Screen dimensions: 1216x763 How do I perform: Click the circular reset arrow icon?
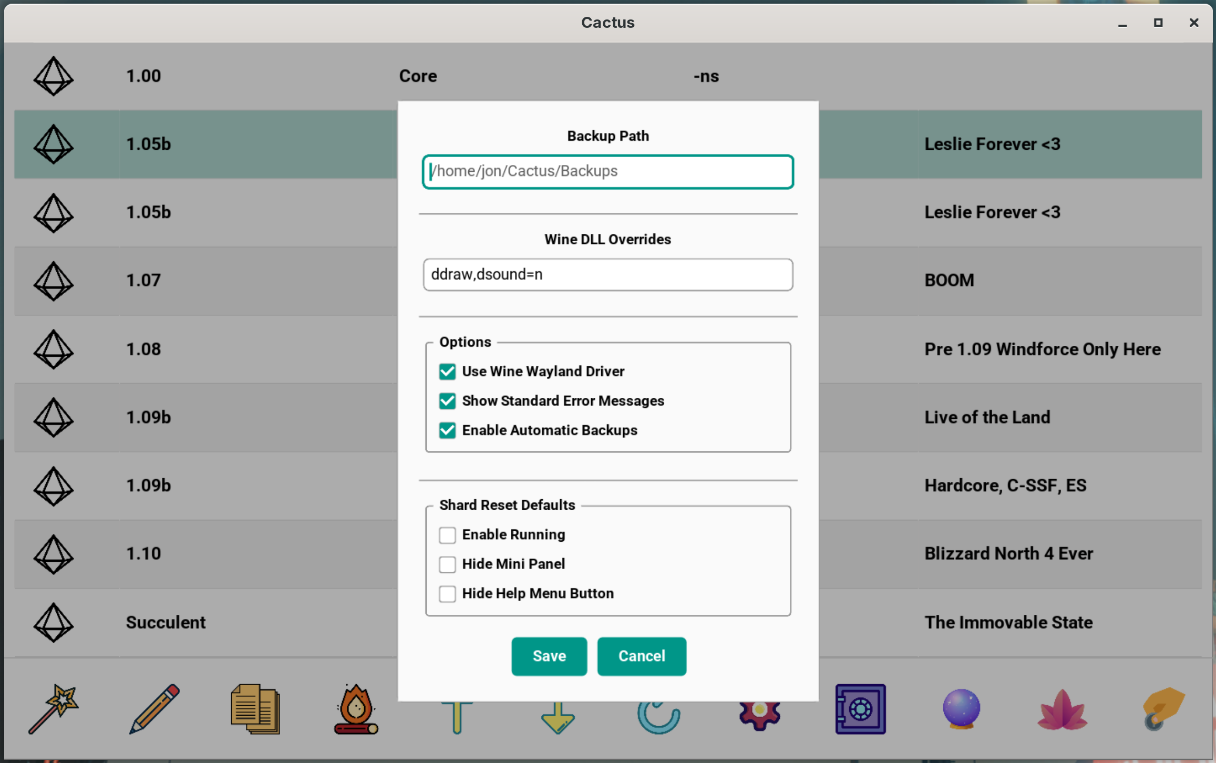[658, 718]
